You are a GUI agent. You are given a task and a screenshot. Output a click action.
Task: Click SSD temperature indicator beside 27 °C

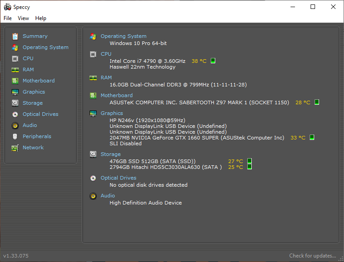coord(250,161)
